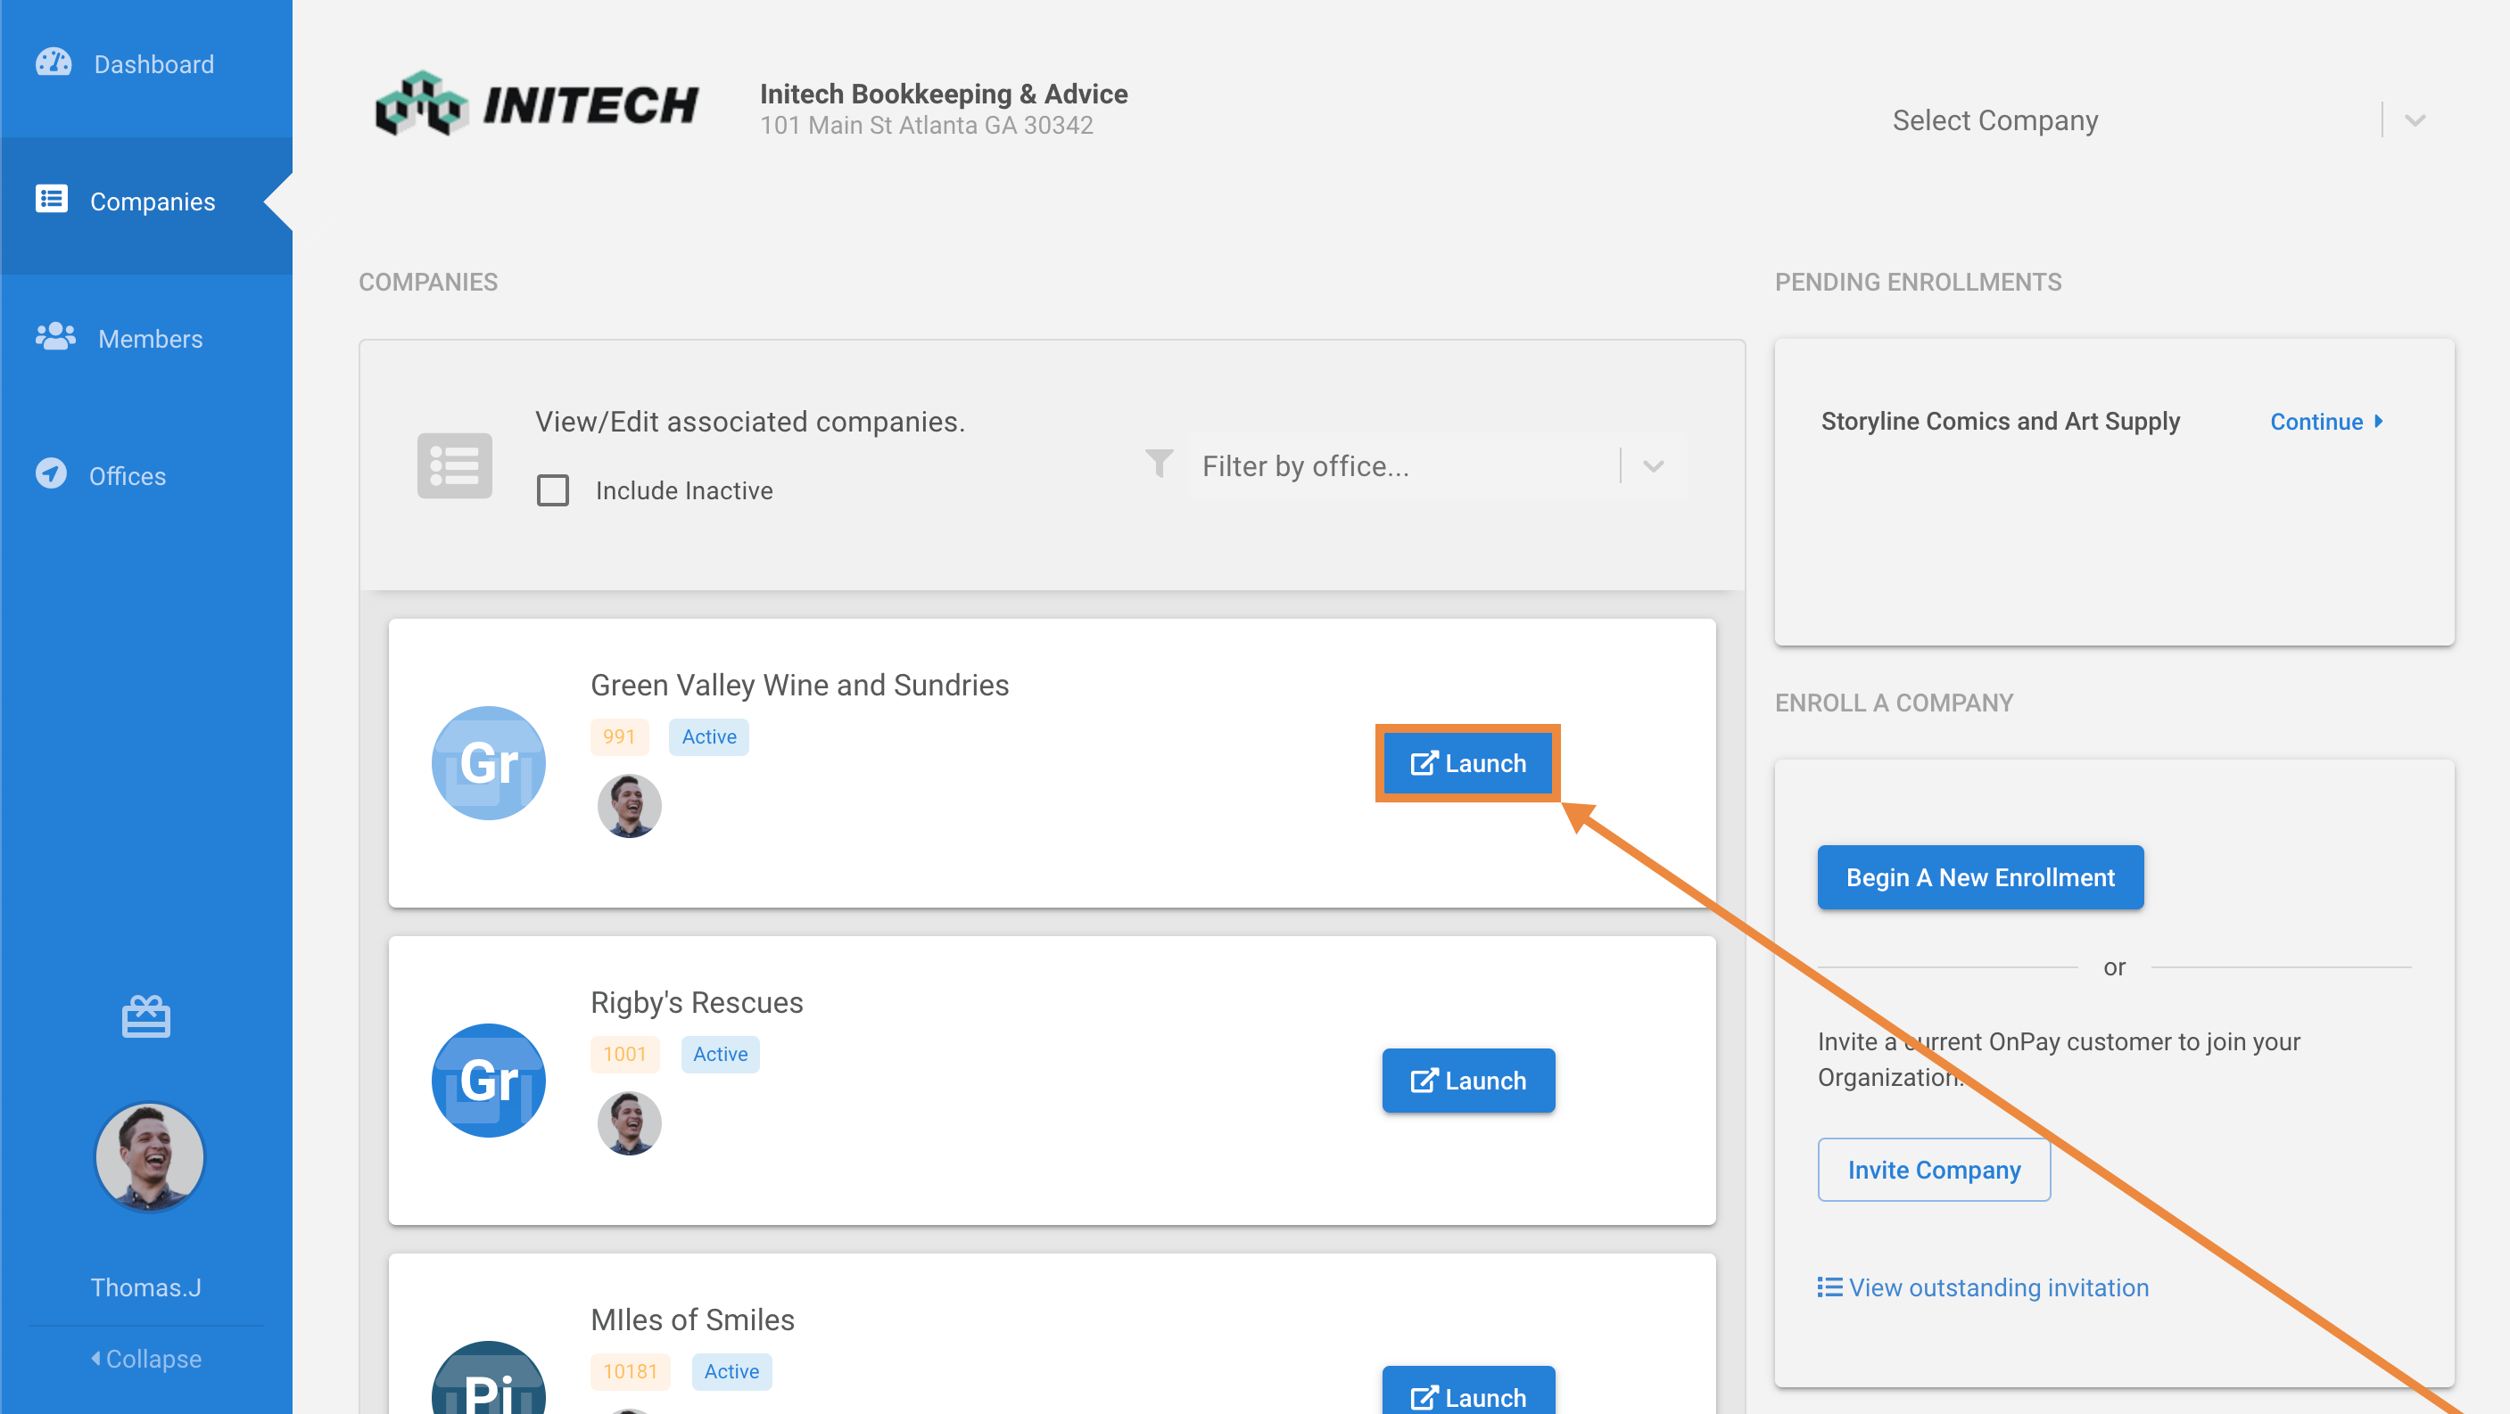Click Begin A New Enrollment button
The width and height of the screenshot is (2510, 1414).
[x=1980, y=877]
